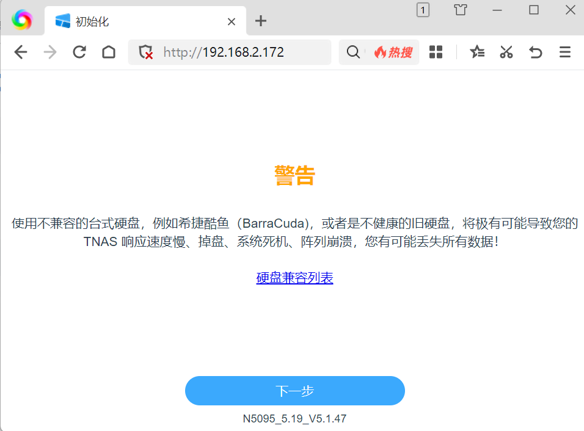Screen dimensions: 584x431
Task: Open a new tab with plus button
Action: (x=261, y=21)
